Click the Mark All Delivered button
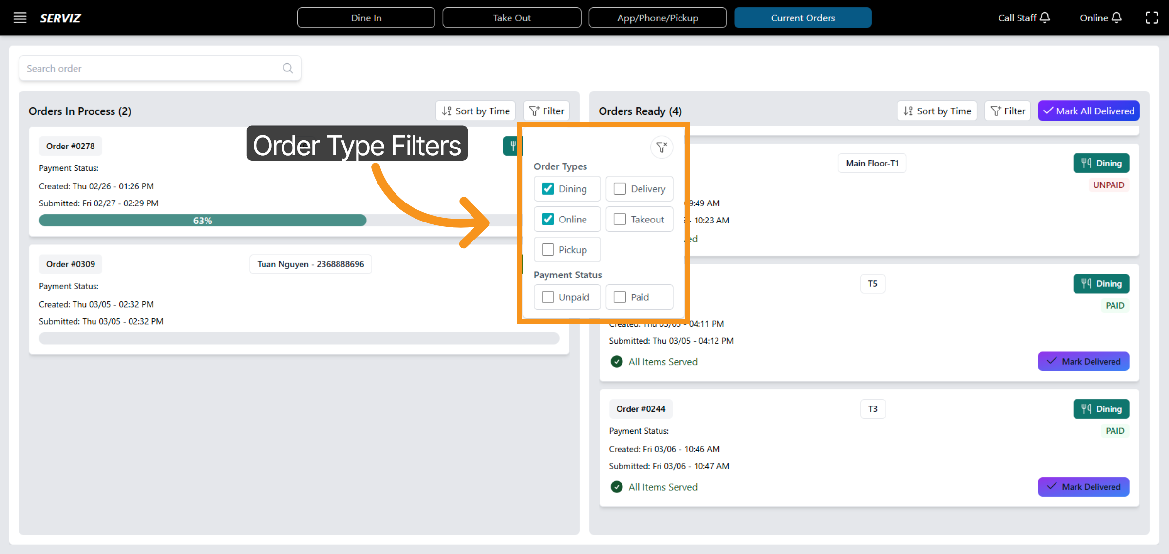Image resolution: width=1169 pixels, height=554 pixels. [x=1088, y=111]
